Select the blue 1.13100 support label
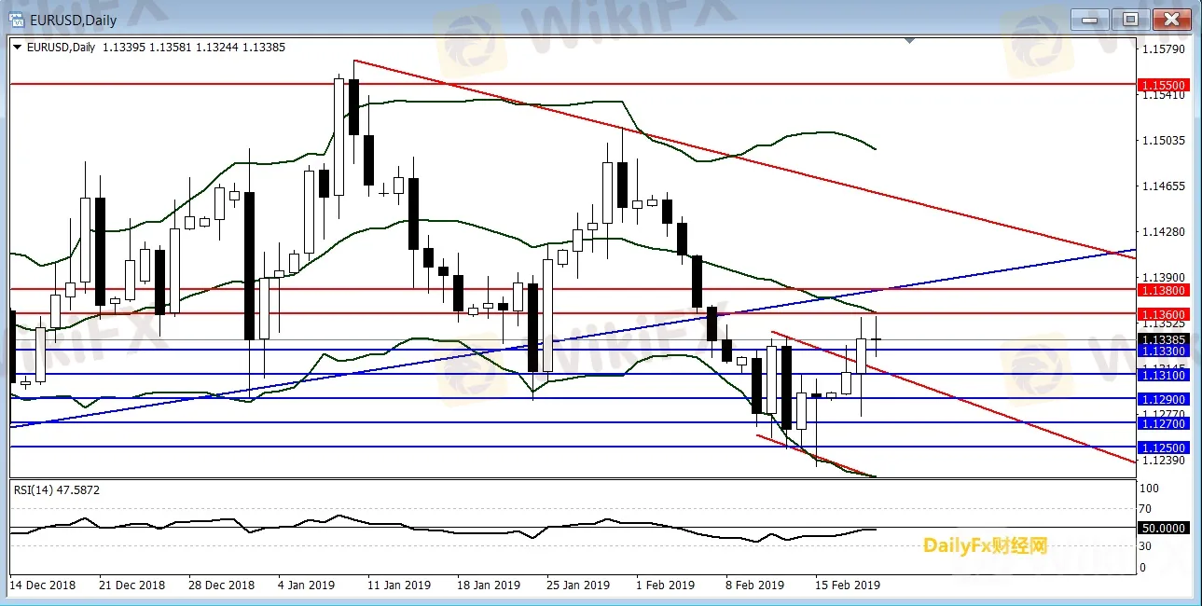 pyautogui.click(x=1163, y=375)
